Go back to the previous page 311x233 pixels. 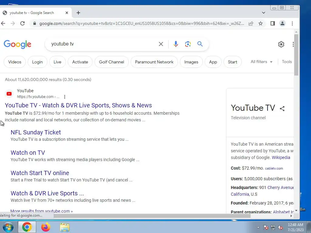(3, 23)
